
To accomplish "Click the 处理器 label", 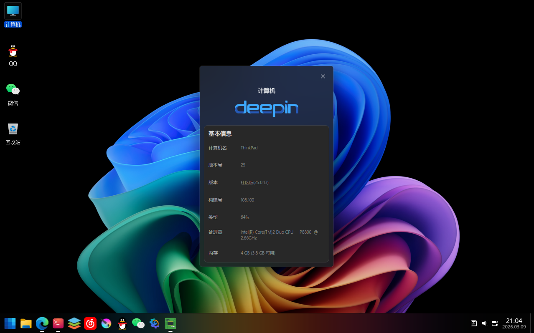I will point(216,232).
